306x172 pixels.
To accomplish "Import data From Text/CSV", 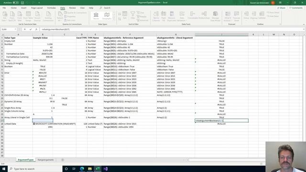I will pyautogui.click(x=12, y=16).
